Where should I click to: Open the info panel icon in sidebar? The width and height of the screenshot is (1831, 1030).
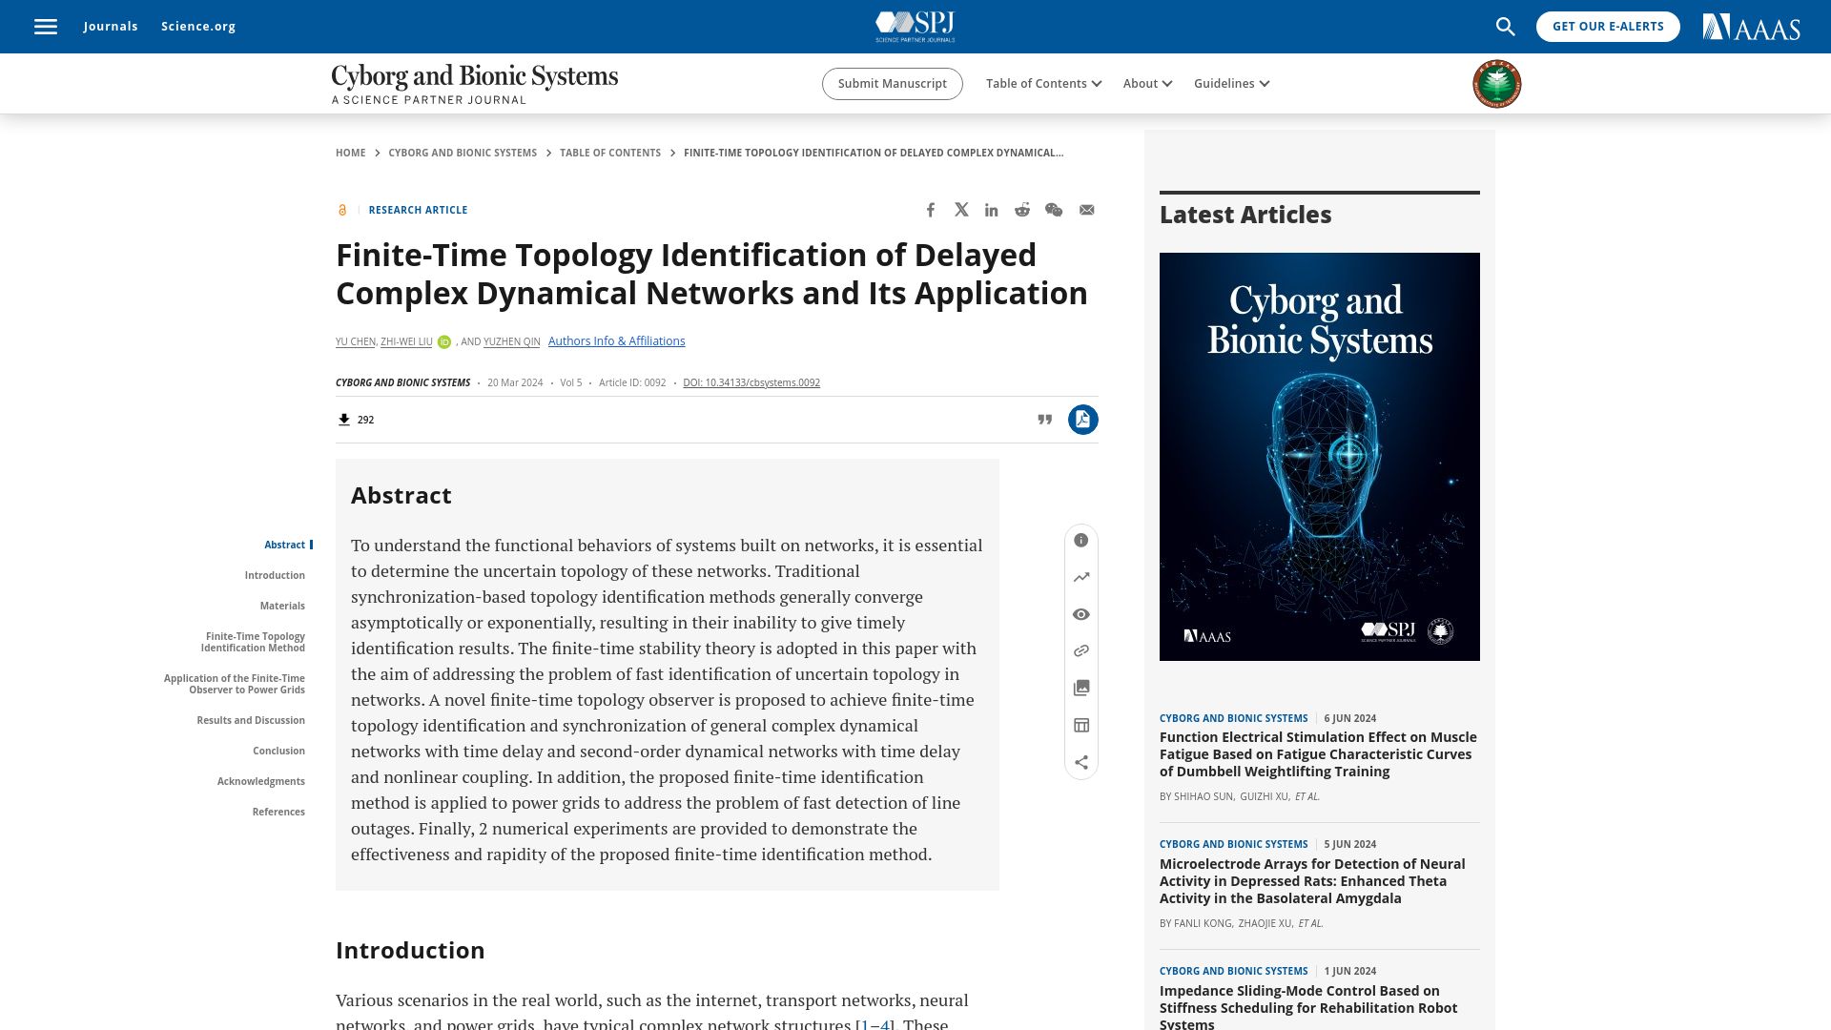(x=1081, y=541)
